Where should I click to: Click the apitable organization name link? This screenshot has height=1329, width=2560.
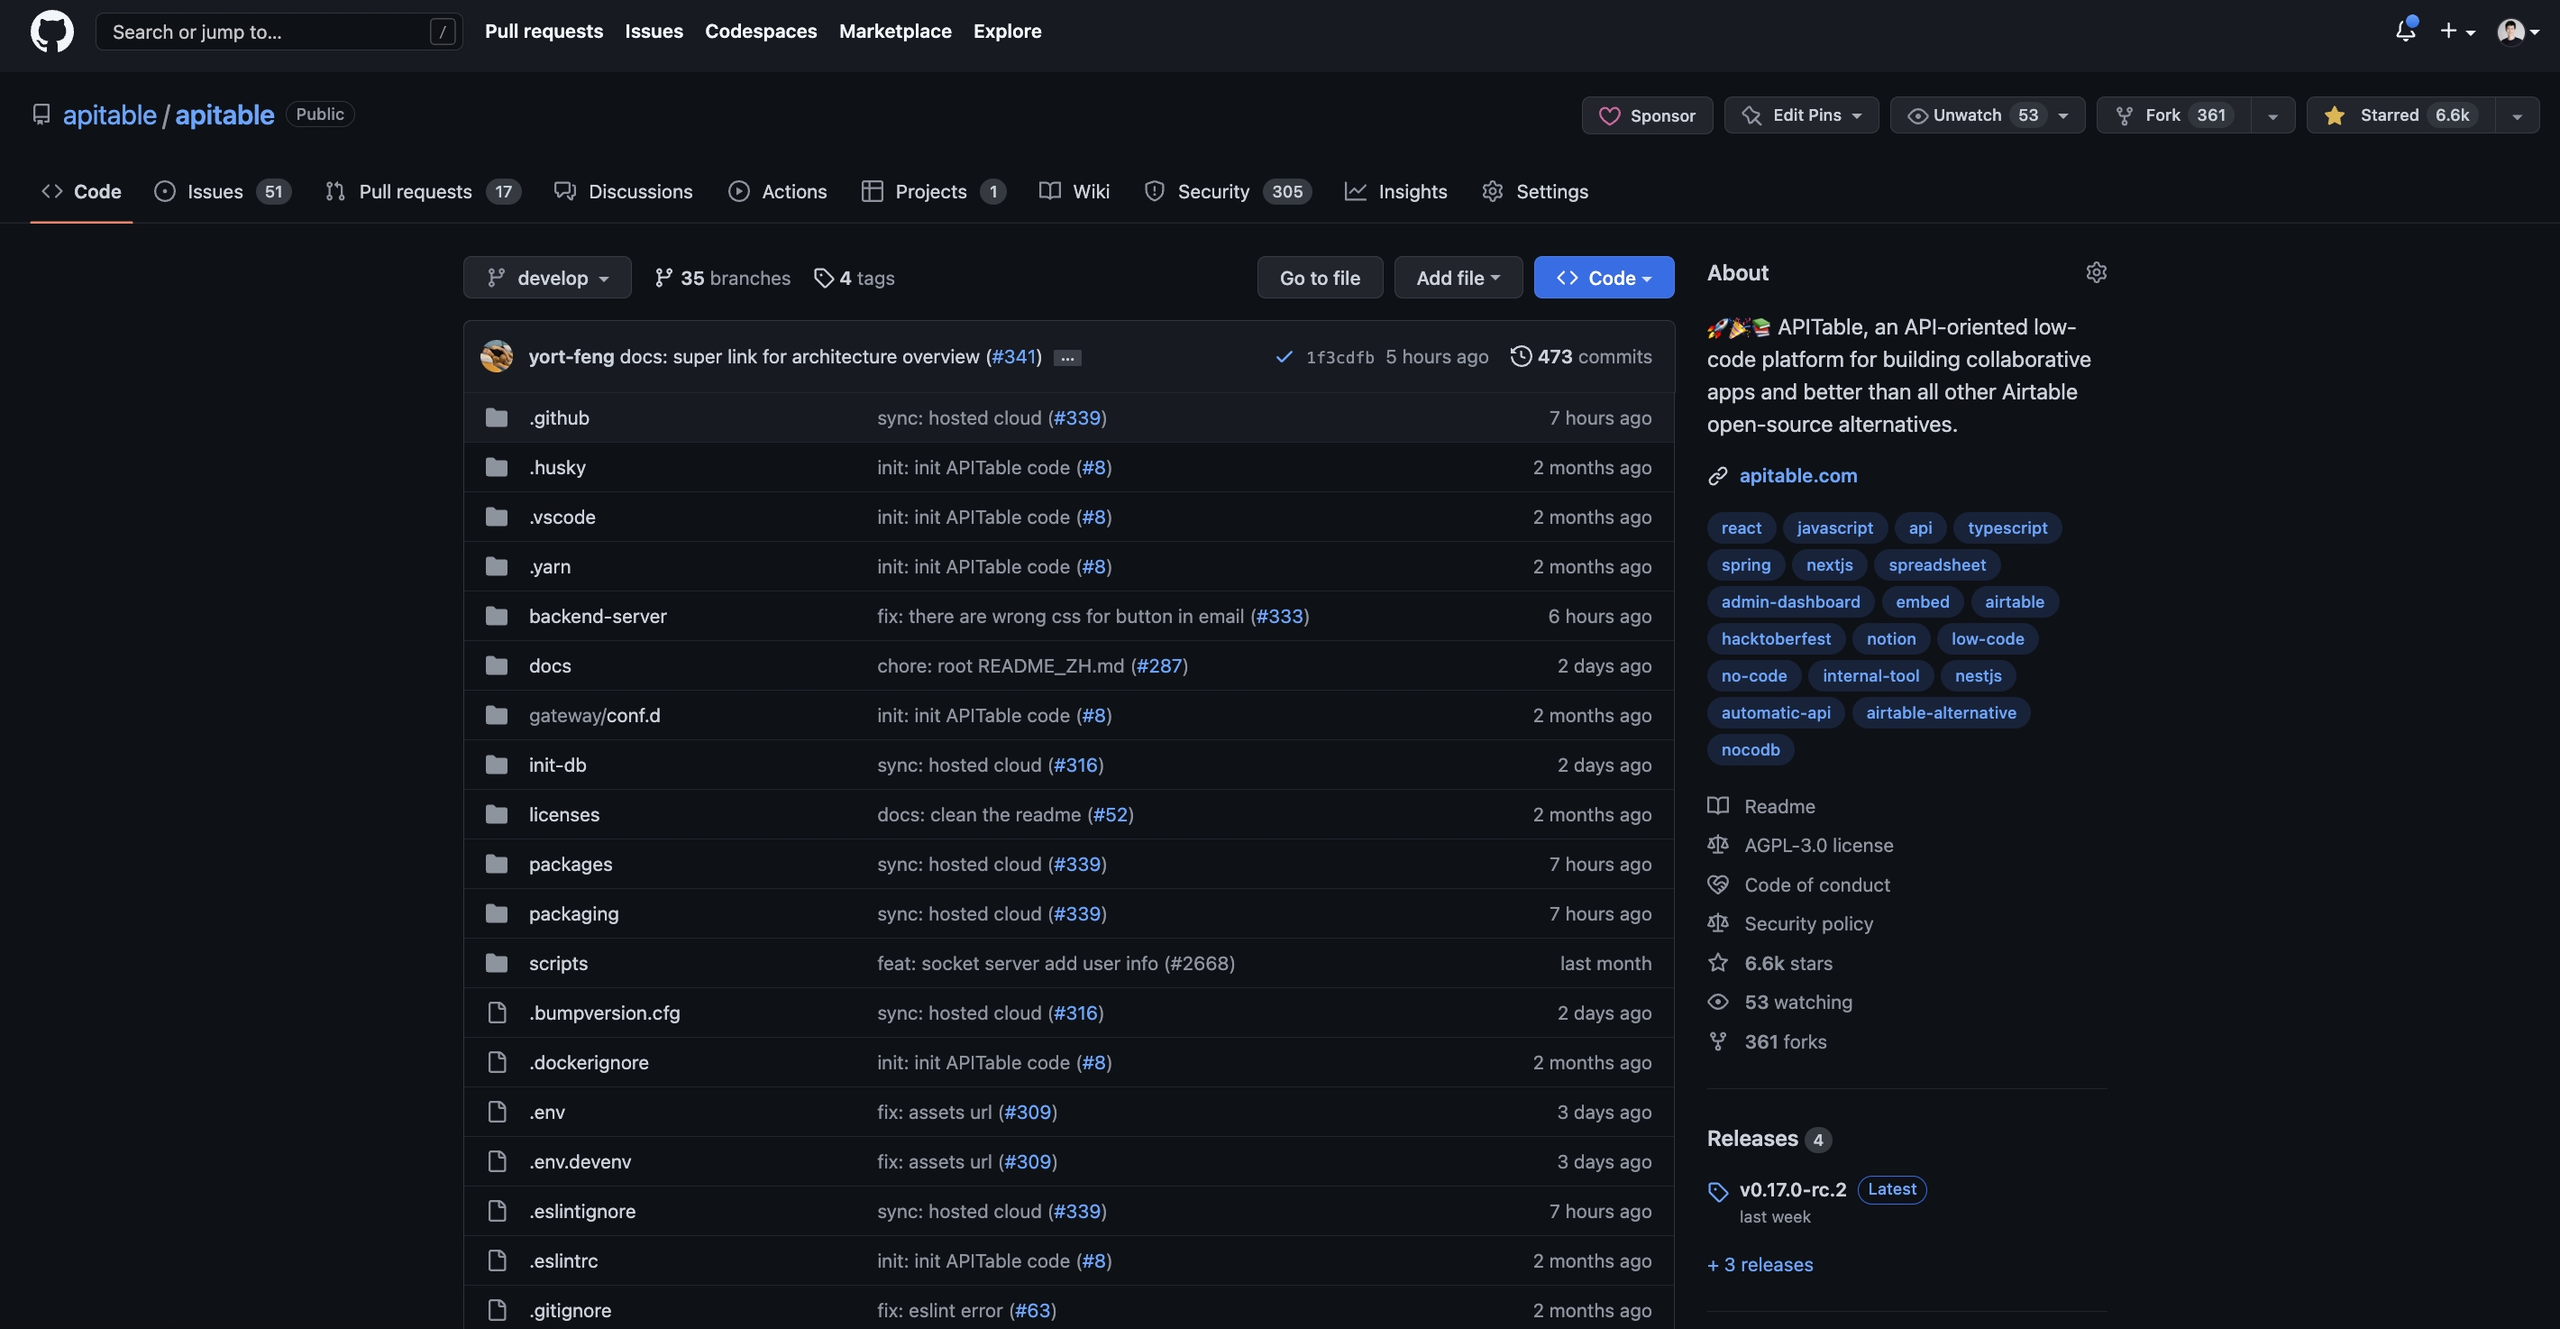pos(109,115)
